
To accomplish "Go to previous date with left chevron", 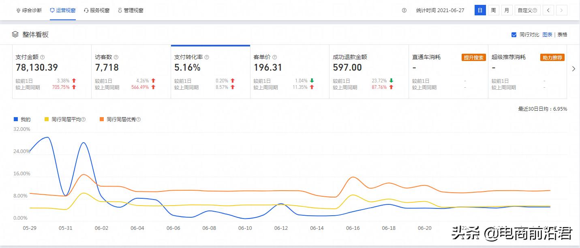I will (x=548, y=11).
